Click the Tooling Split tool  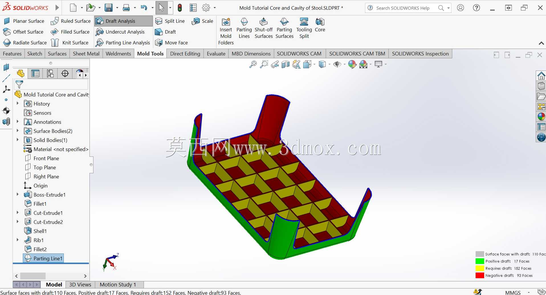pos(304,28)
